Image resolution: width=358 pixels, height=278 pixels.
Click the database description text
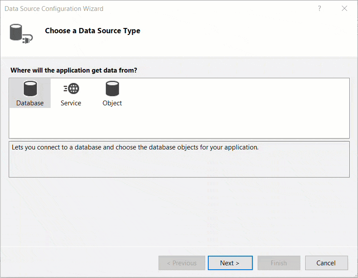135,147
